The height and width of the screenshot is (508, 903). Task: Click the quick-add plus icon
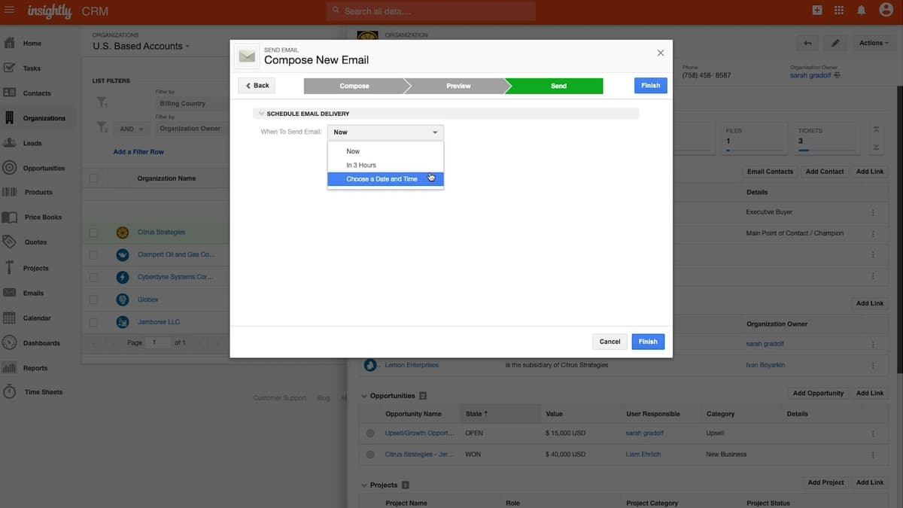tap(817, 11)
